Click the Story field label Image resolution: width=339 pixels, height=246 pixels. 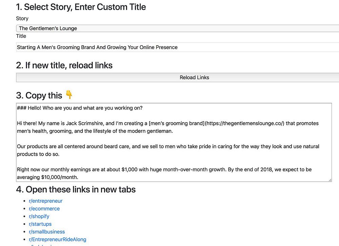coord(22,19)
